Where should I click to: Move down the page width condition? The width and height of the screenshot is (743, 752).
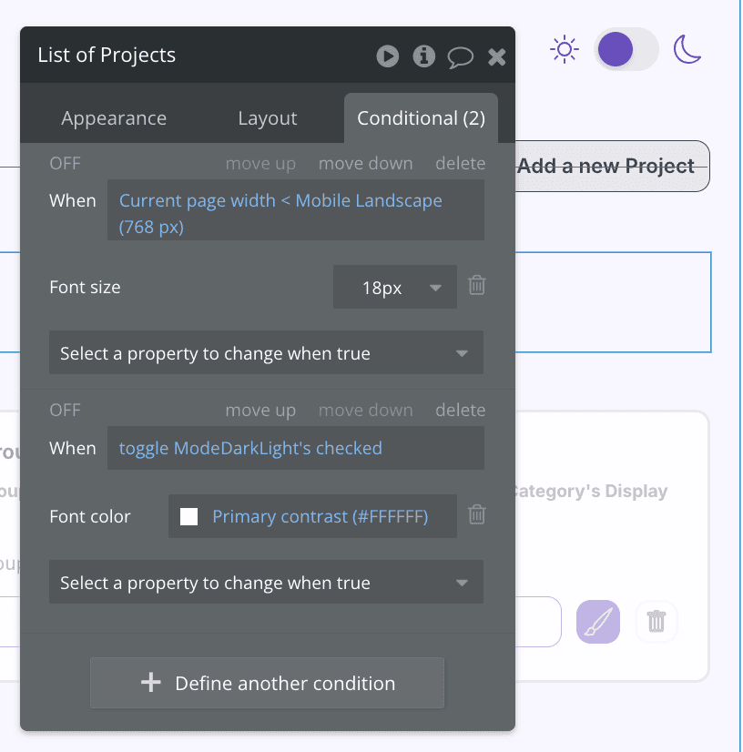[x=365, y=164]
